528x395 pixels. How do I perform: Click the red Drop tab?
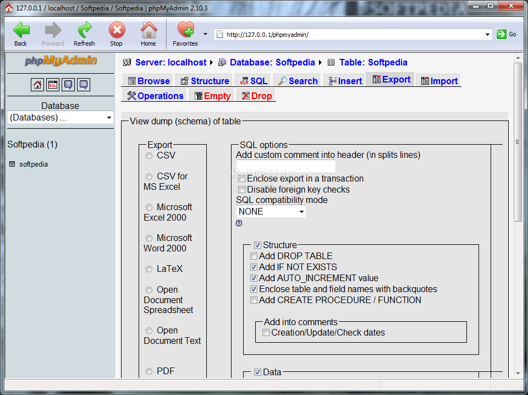point(256,96)
